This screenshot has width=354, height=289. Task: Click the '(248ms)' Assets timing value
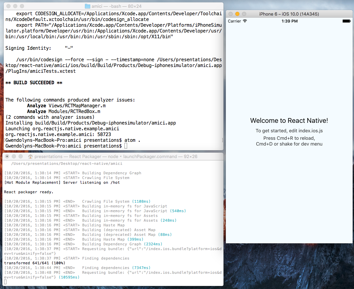[168, 220]
